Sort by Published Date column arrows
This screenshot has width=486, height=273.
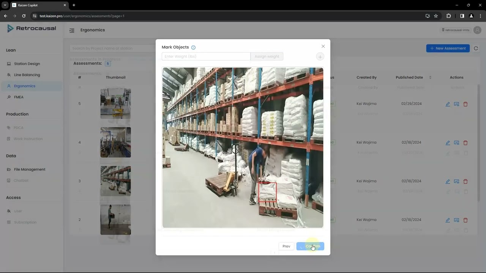(430, 77)
